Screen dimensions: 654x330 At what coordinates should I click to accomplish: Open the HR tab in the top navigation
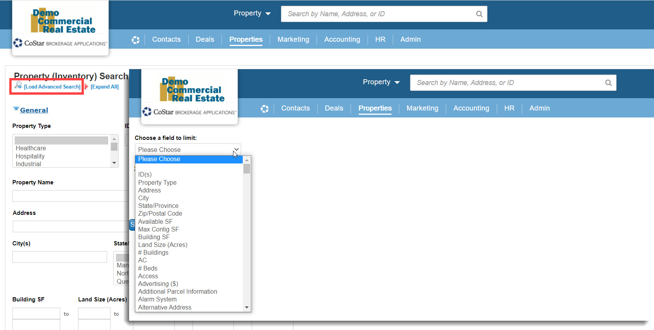coord(380,39)
